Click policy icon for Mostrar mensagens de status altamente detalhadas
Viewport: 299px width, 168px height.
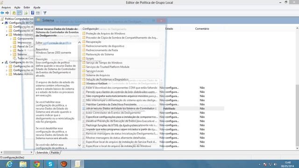tap(84, 138)
